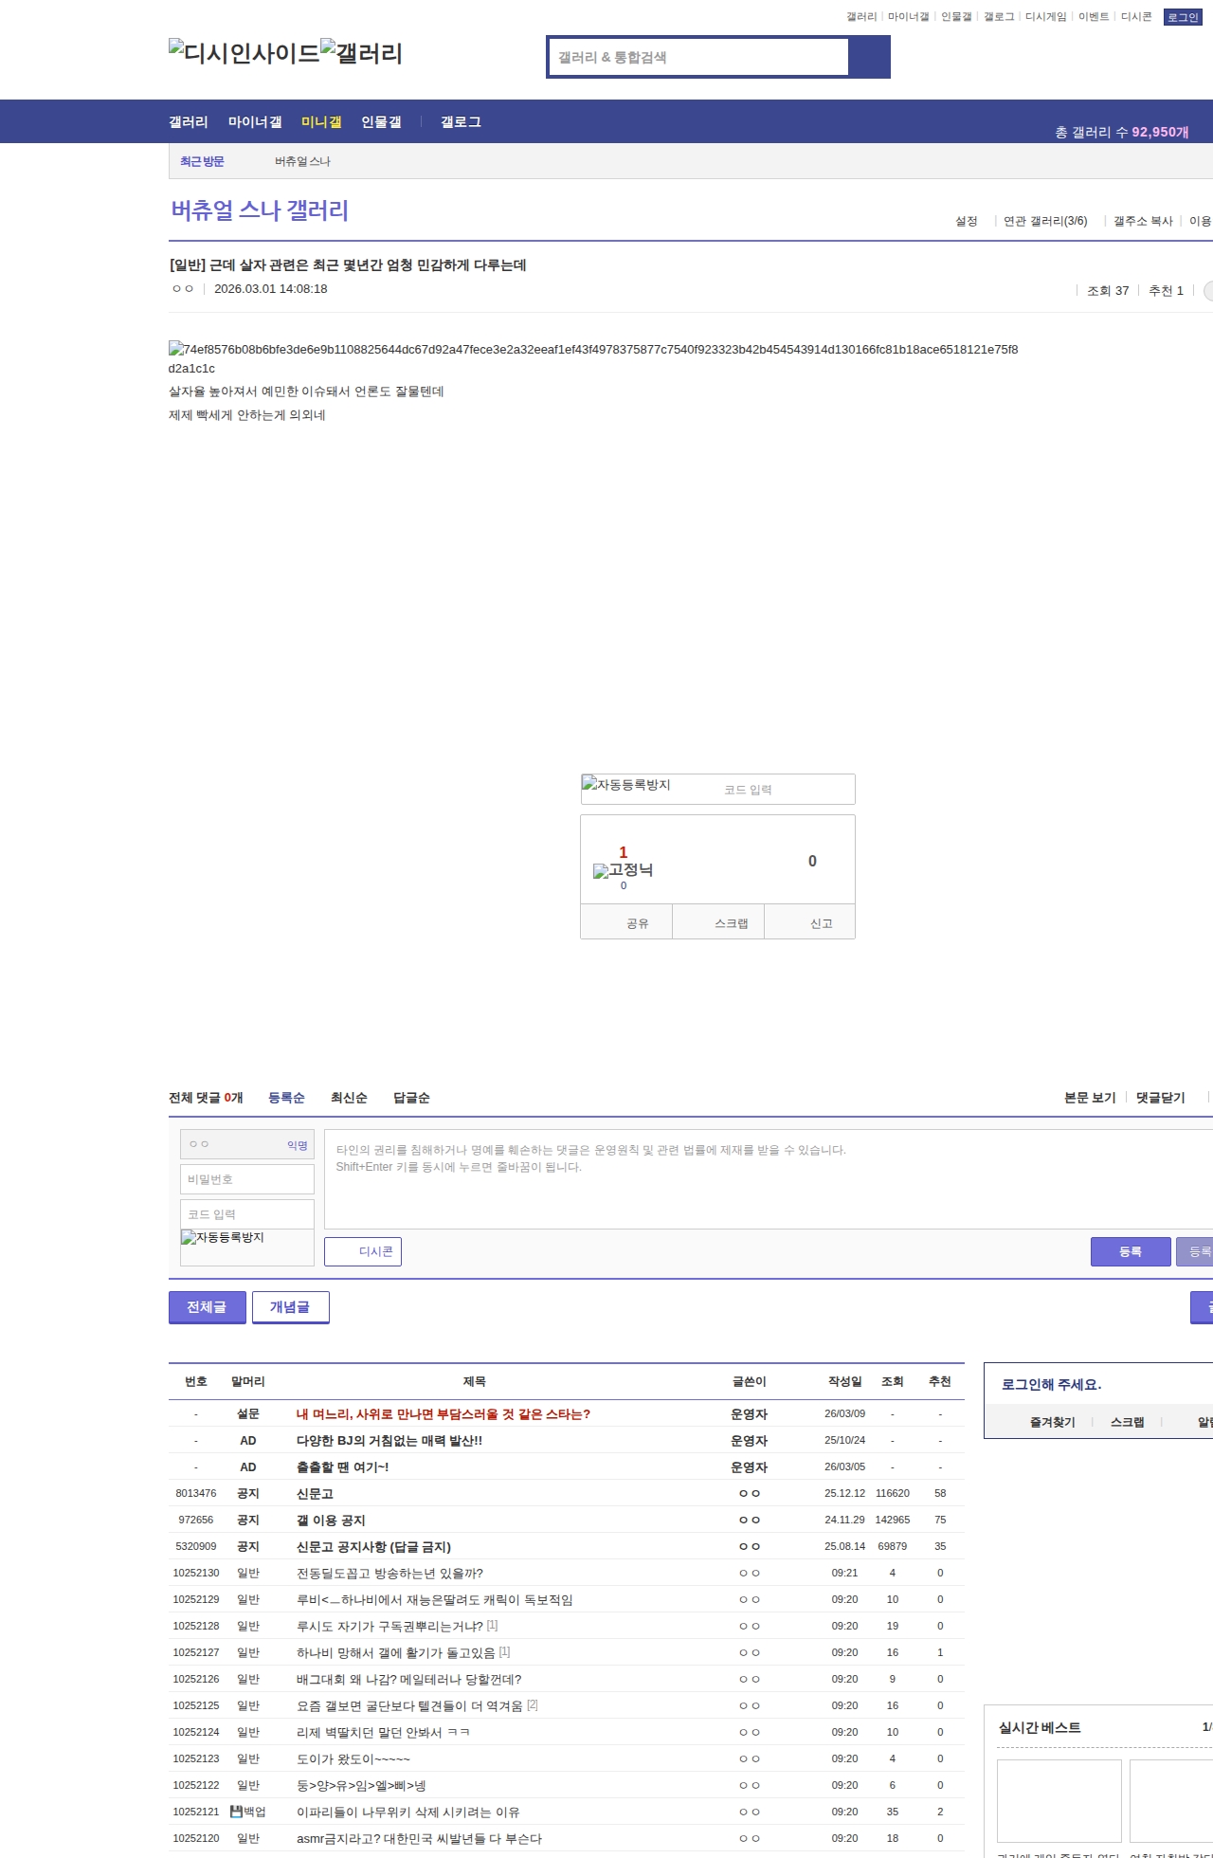Viewport: 1213px width, 1858px height.
Task: Open post '신문고 공지사항 (답글 금지)'
Action: tap(373, 1546)
